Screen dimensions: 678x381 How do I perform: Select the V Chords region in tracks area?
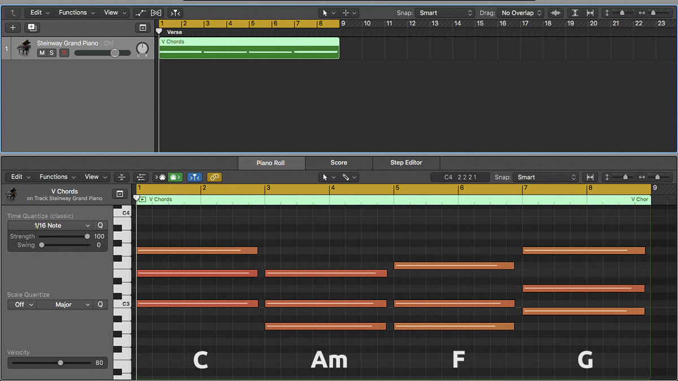(249, 48)
